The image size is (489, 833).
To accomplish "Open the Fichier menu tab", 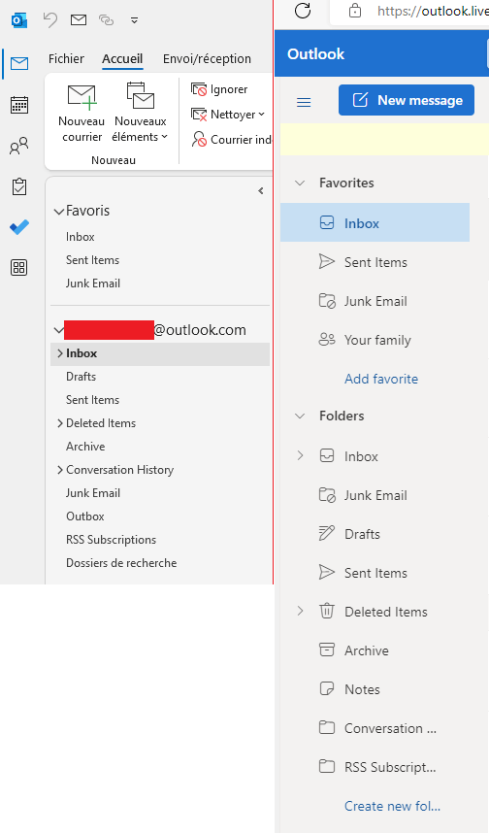I will pyautogui.click(x=66, y=59).
